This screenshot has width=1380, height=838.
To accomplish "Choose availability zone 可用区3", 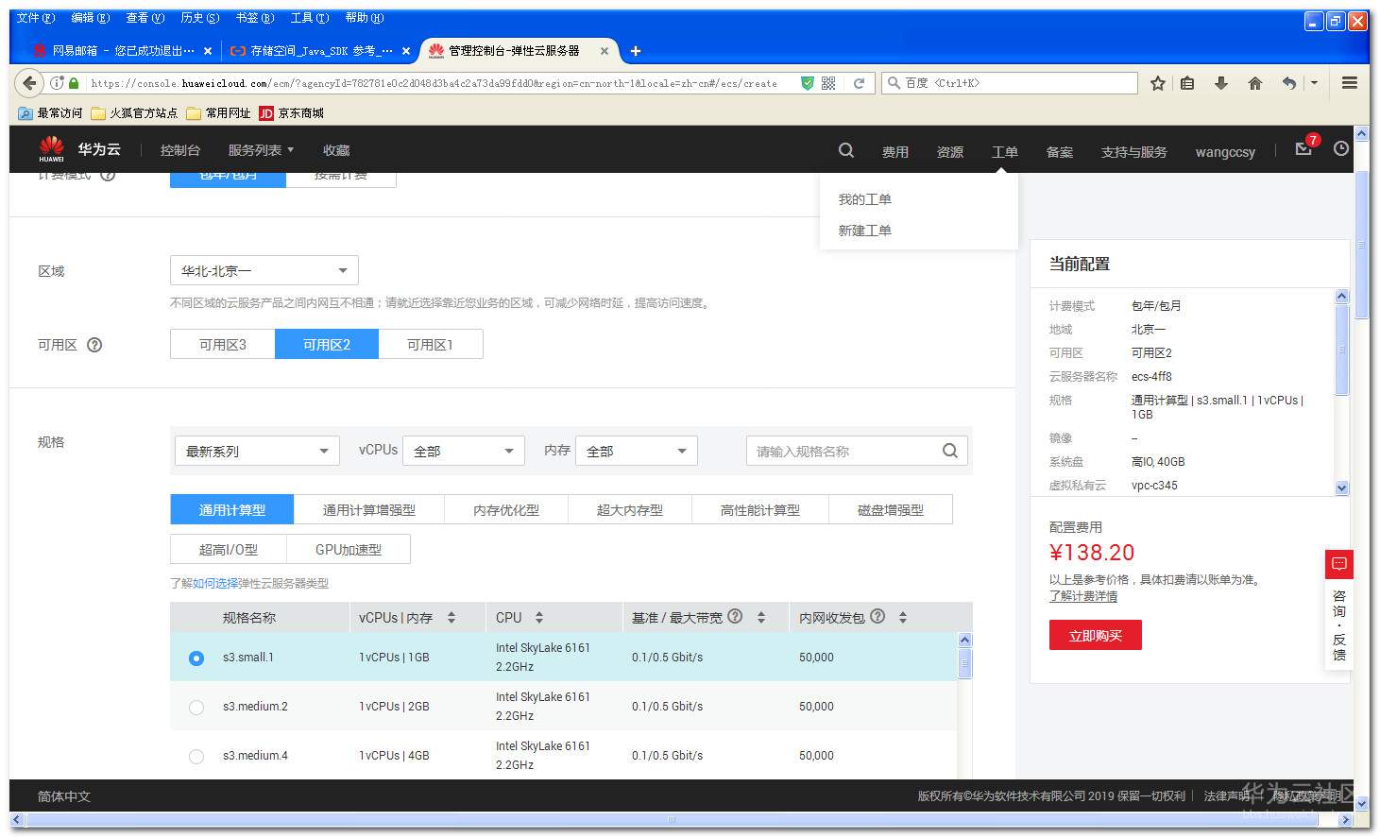I will 223,345.
